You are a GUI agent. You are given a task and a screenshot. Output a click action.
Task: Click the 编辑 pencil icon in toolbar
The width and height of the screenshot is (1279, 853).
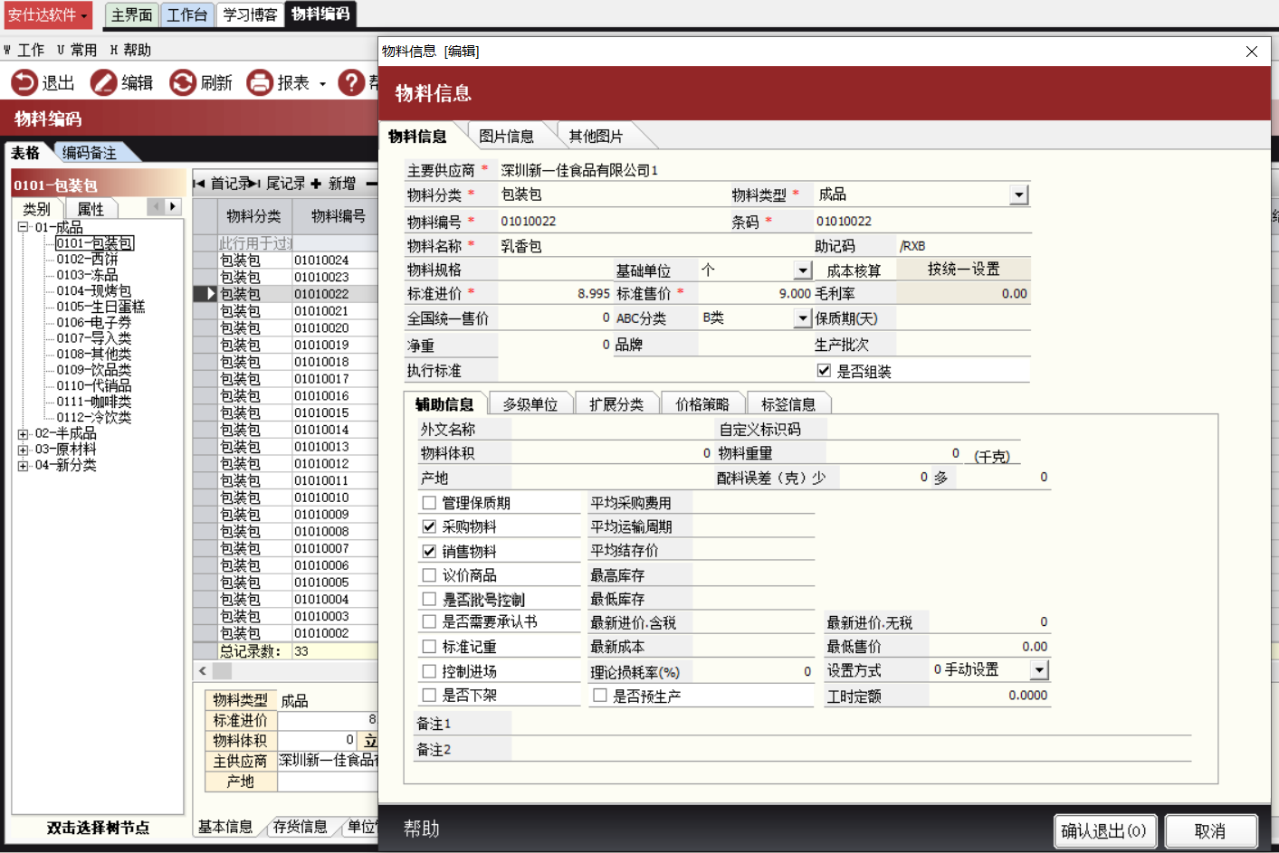pyautogui.click(x=103, y=83)
